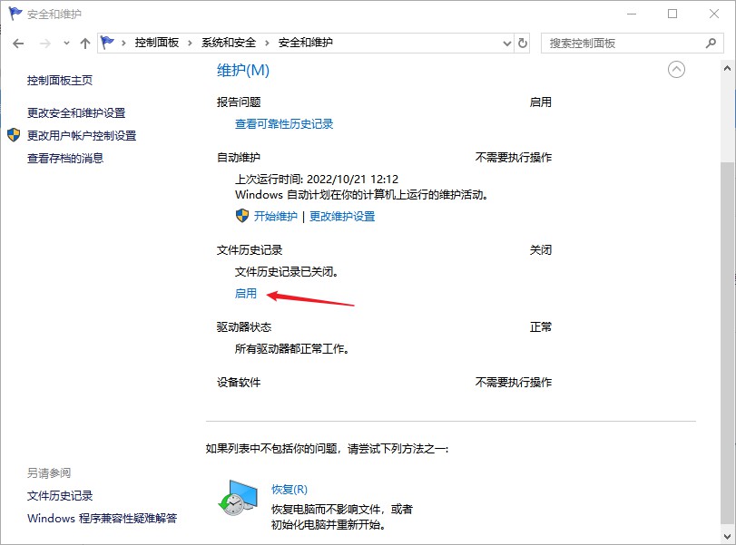This screenshot has width=736, height=545.
Task: Click the shield icon beside 开始维护
Action: click(x=240, y=216)
